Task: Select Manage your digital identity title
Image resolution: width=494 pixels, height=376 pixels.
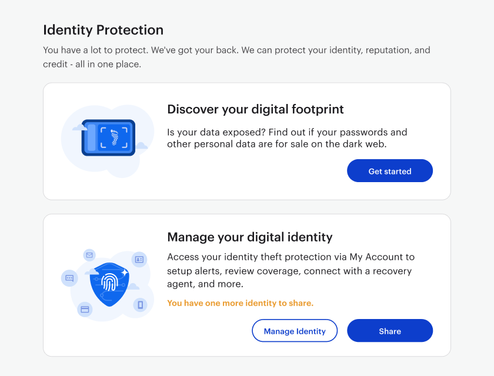Action: click(250, 237)
